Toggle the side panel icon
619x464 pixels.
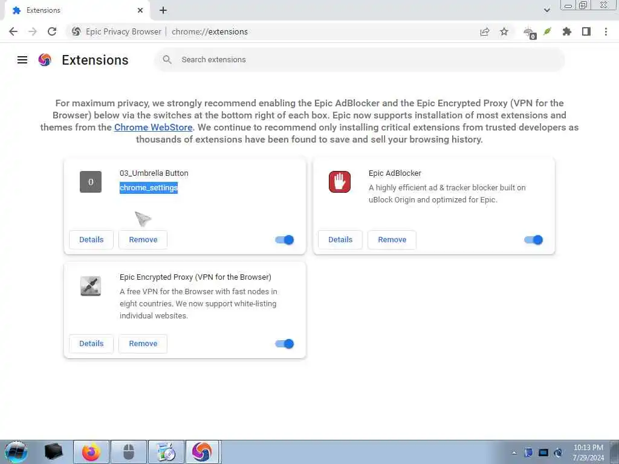coord(586,31)
